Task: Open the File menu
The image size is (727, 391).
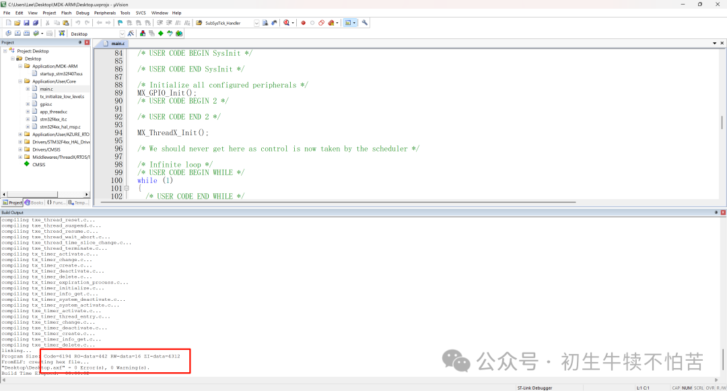Action: click(x=7, y=13)
